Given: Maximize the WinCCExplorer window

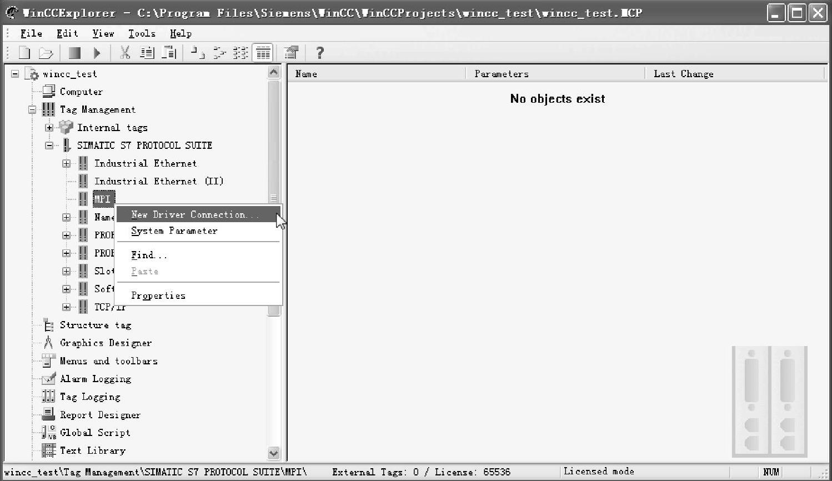Looking at the screenshot, I should point(797,13).
